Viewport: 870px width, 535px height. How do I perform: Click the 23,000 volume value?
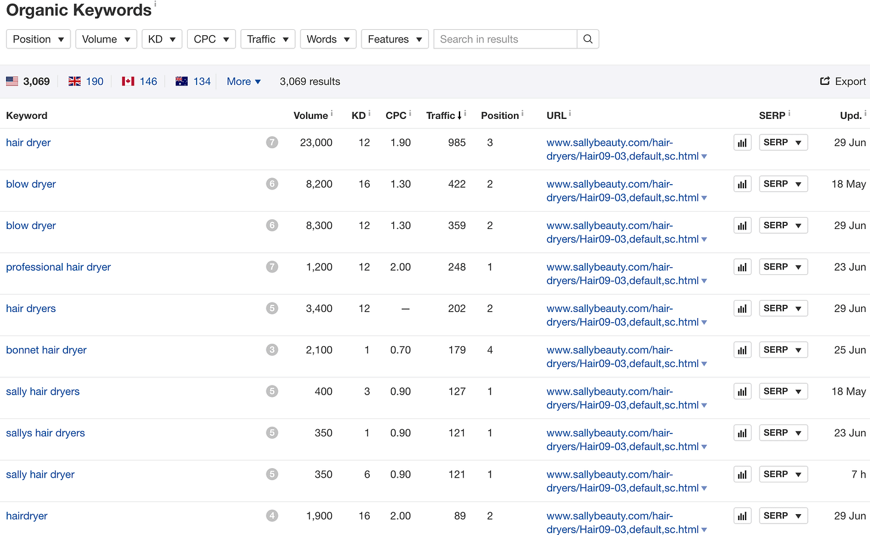(x=316, y=142)
